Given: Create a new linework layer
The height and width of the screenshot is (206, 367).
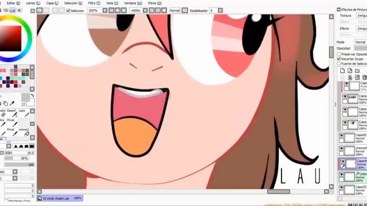Looking at the screenshot, I should (x=350, y=70).
